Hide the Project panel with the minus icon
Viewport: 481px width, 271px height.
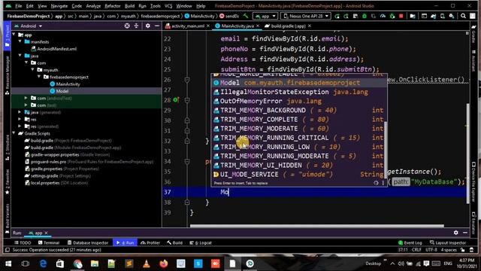157,26
